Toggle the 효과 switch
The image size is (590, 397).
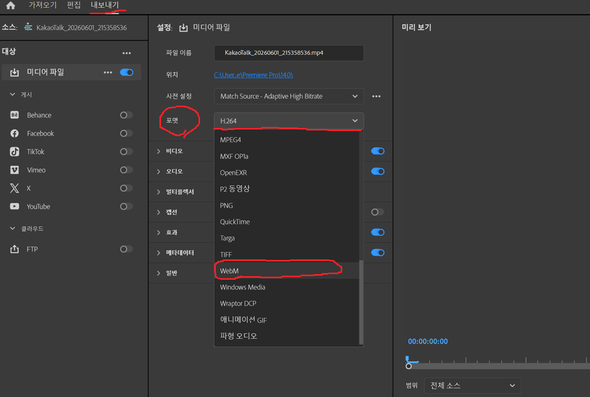coord(377,232)
